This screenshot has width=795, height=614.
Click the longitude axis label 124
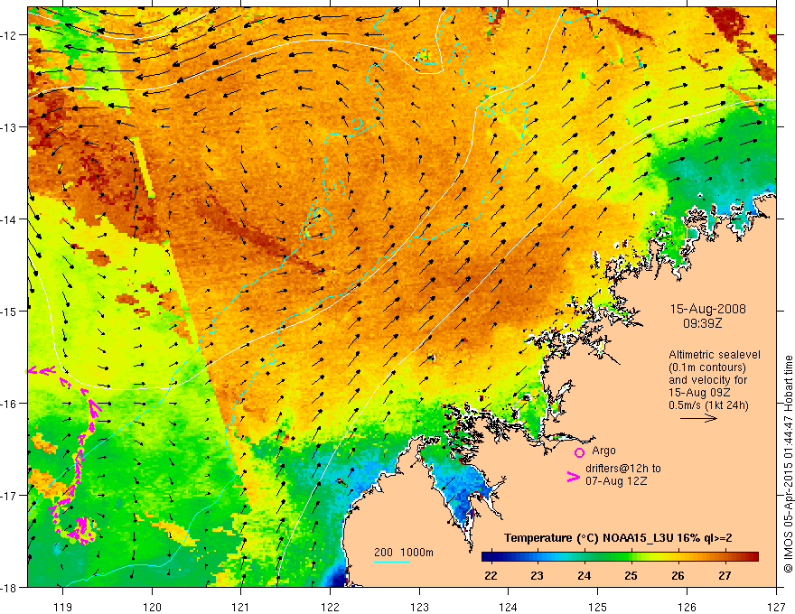(509, 607)
